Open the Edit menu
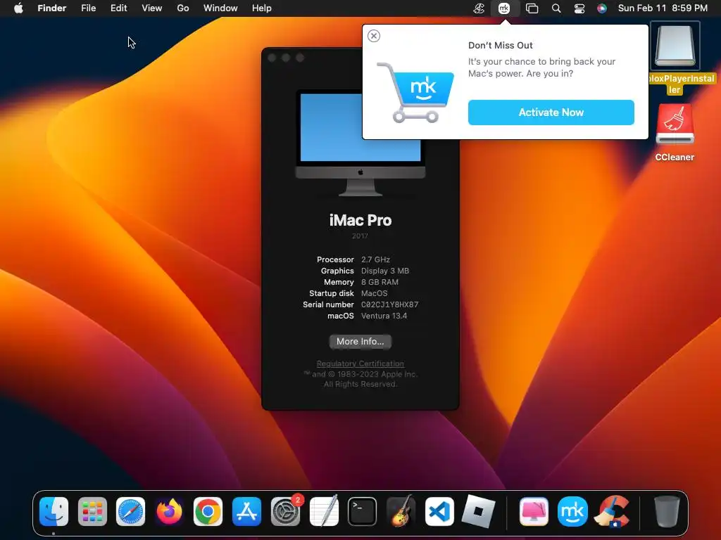 tap(118, 8)
